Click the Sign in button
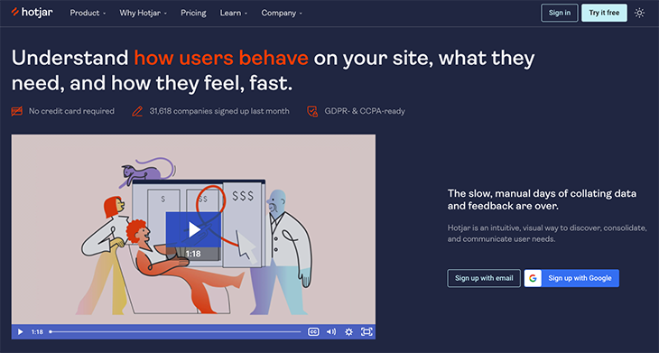659x353 pixels. click(560, 13)
